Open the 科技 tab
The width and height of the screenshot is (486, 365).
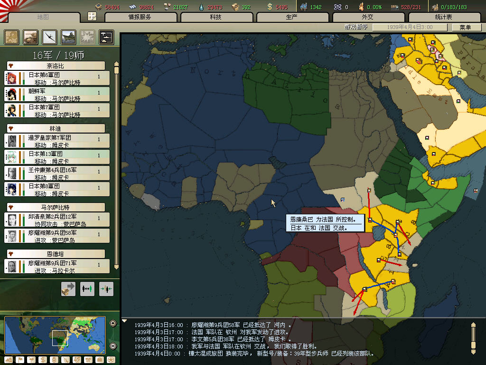point(216,17)
